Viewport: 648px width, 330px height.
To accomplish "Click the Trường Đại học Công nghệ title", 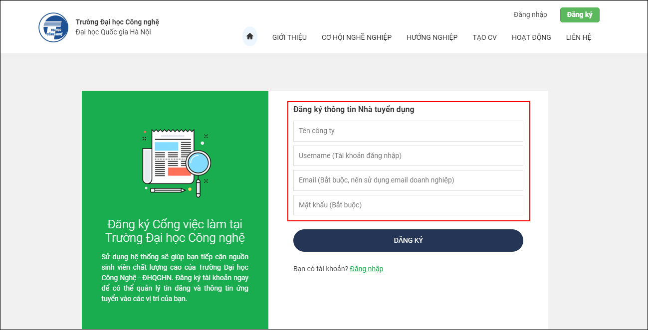I will [117, 22].
